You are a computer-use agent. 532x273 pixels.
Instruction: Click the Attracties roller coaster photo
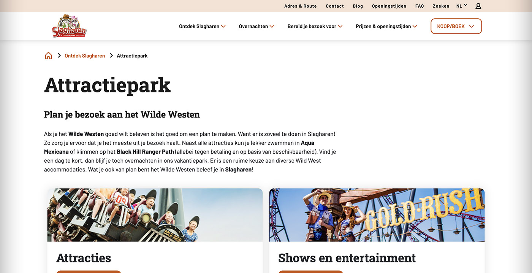click(155, 215)
